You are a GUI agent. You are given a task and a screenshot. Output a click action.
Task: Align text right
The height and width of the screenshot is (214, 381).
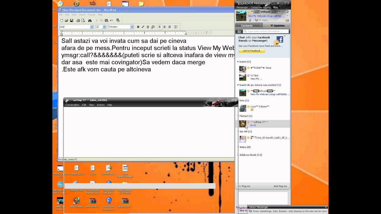pos(169,27)
